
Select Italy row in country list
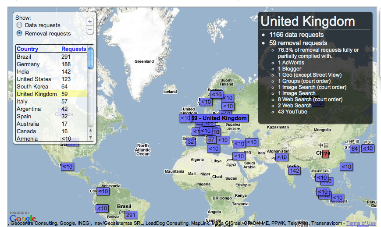coord(51,102)
